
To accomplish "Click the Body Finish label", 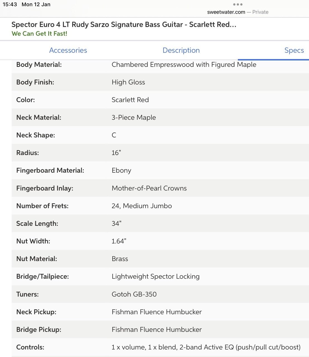I will [x=35, y=82].
